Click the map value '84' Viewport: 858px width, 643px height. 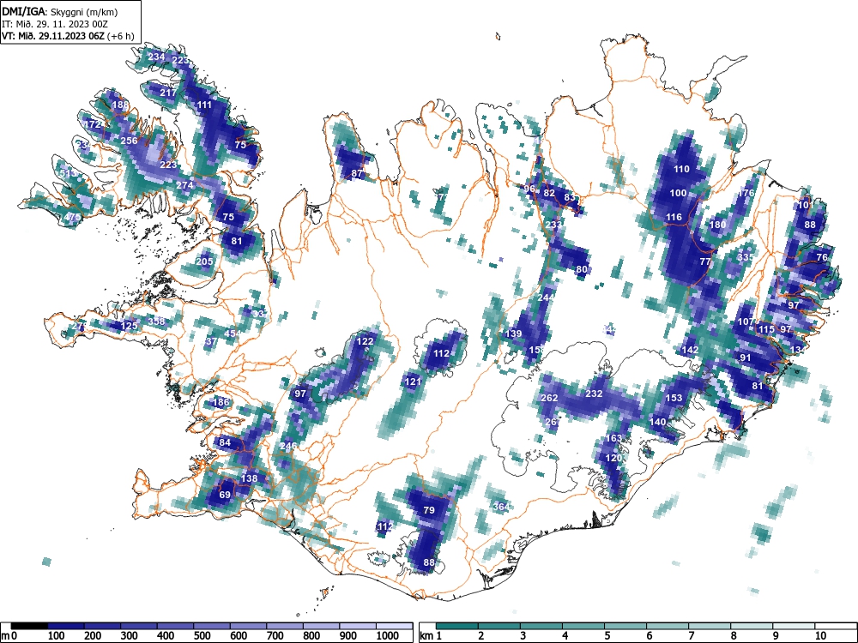(x=225, y=442)
